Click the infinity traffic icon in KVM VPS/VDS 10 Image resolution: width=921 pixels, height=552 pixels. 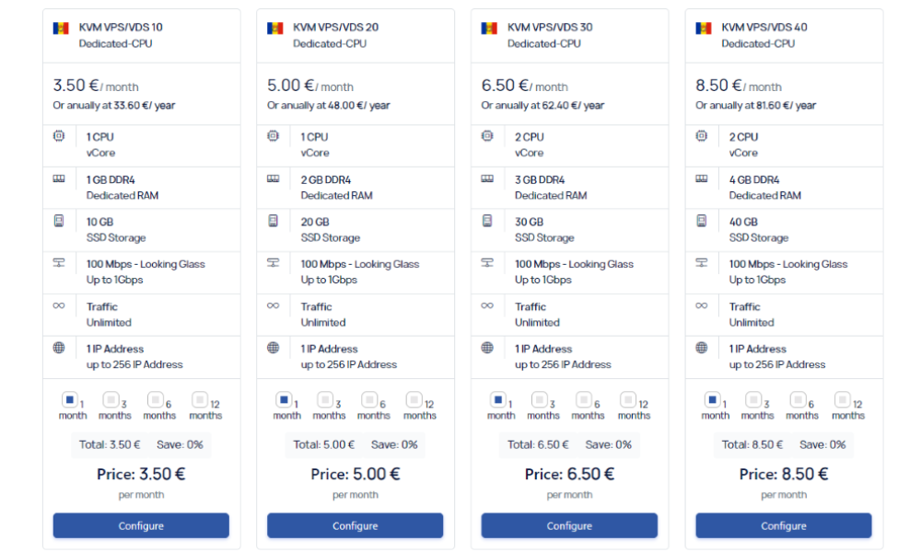(x=59, y=305)
